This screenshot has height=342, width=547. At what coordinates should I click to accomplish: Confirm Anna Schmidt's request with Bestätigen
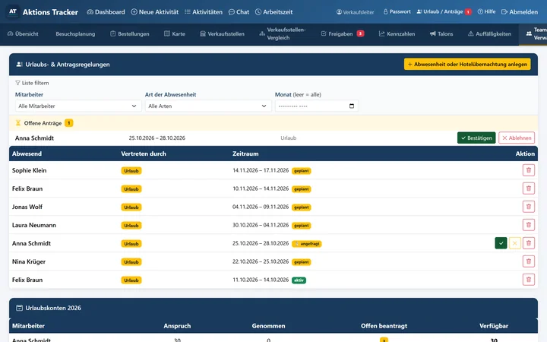pyautogui.click(x=476, y=138)
